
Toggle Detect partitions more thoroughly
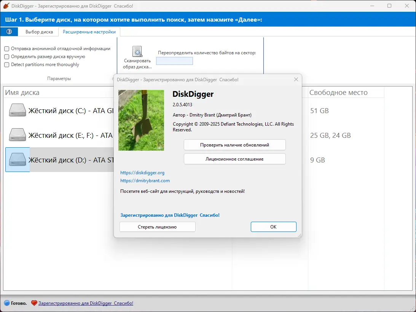coord(6,65)
